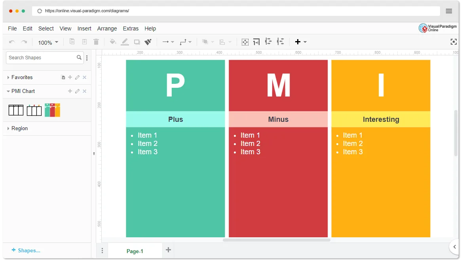Viewport: 463px width, 263px height.
Task: Open the align dropdown arrow
Action: point(230,42)
